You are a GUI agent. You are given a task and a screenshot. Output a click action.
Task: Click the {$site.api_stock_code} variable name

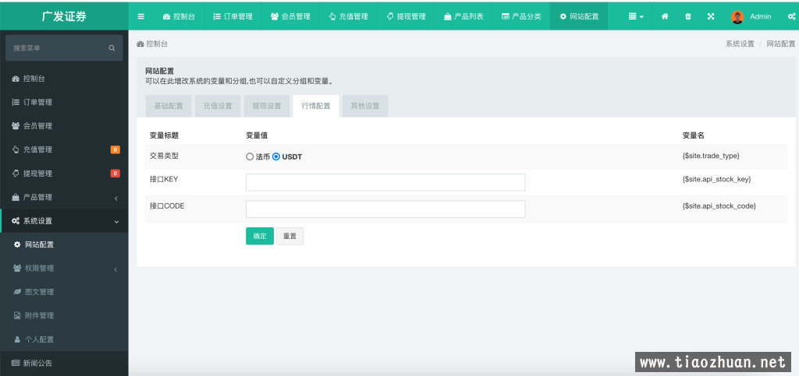coord(719,206)
